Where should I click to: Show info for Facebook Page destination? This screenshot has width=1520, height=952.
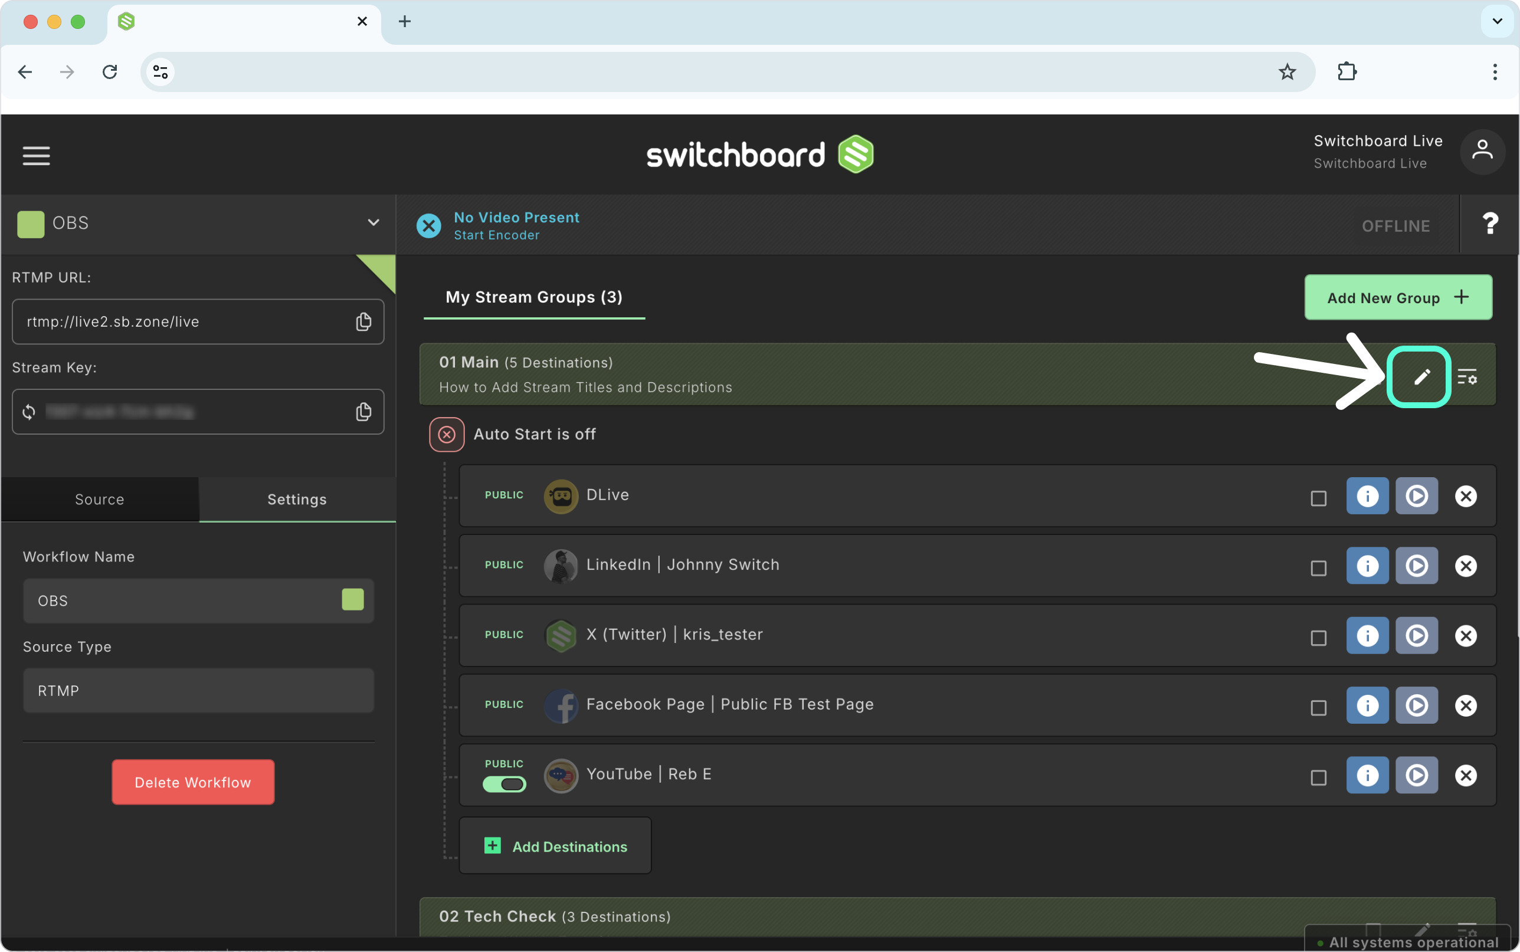click(1367, 705)
